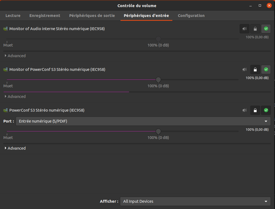This screenshot has height=209, width=275.
Task: Mute Monitor of PowerConf S3 input
Action: (x=244, y=69)
